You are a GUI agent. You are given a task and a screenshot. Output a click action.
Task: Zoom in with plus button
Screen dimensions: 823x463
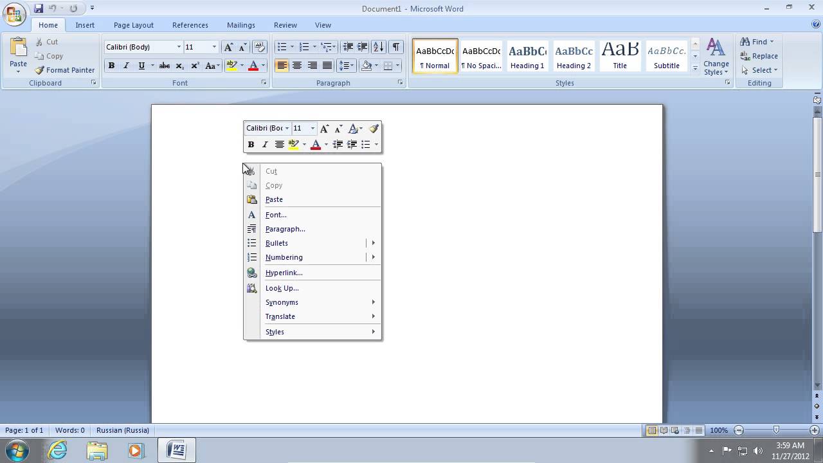coord(815,430)
